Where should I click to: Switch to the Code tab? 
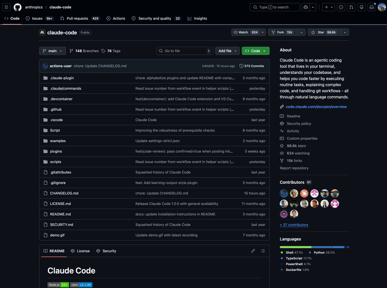point(12,18)
